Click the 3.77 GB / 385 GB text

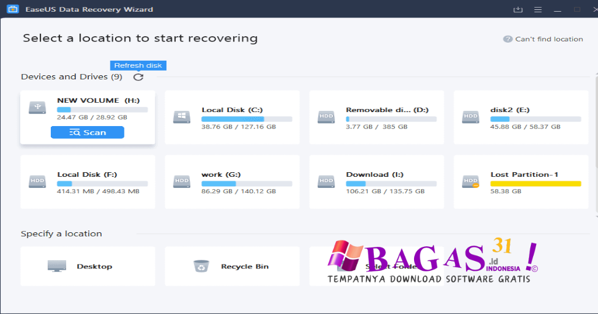(377, 127)
